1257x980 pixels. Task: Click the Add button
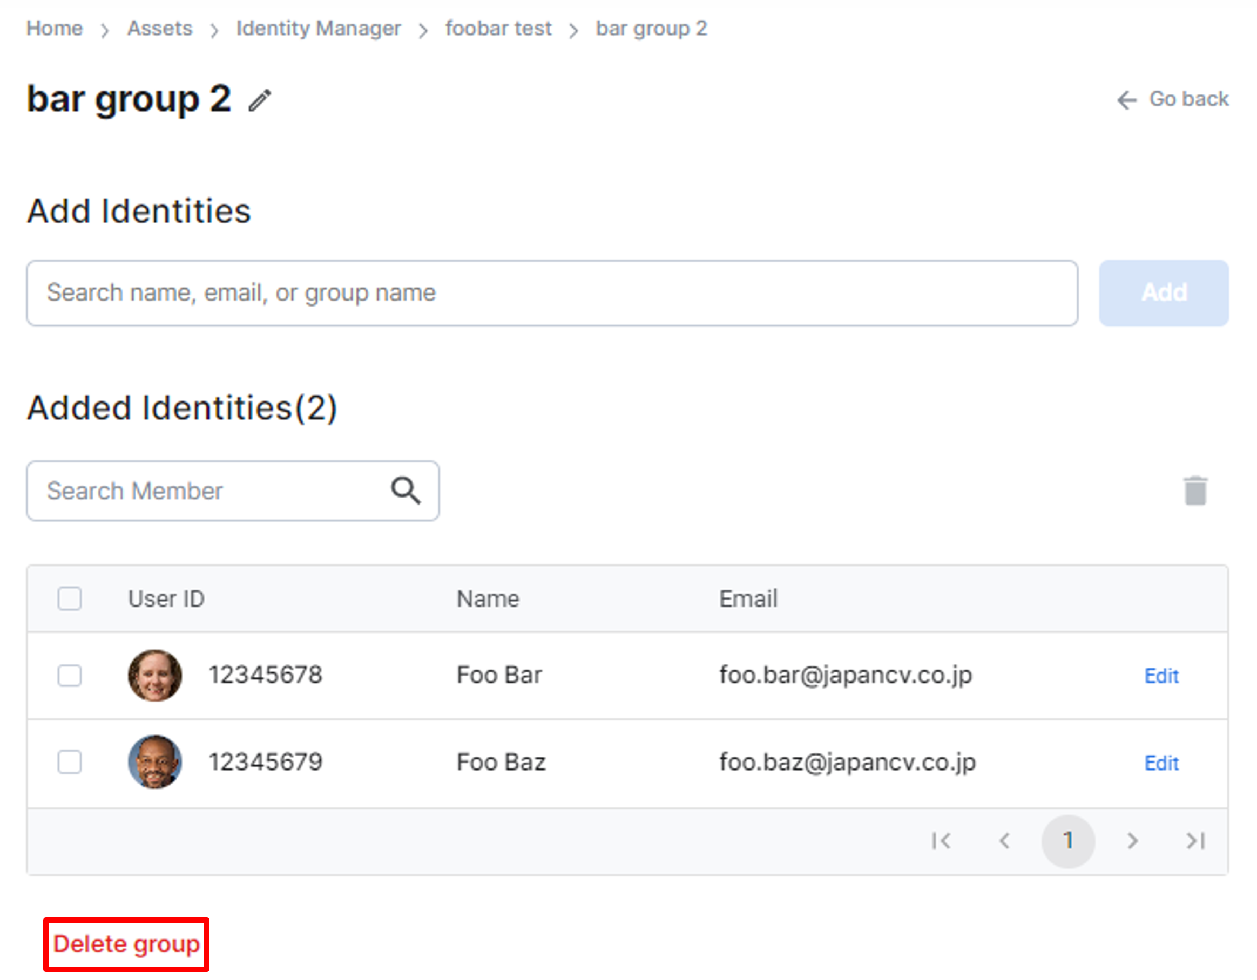(1163, 292)
